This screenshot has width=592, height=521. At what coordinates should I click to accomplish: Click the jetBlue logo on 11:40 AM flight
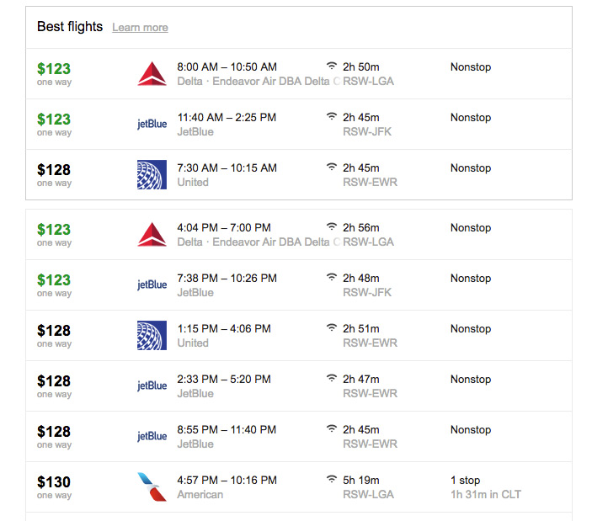click(x=152, y=124)
